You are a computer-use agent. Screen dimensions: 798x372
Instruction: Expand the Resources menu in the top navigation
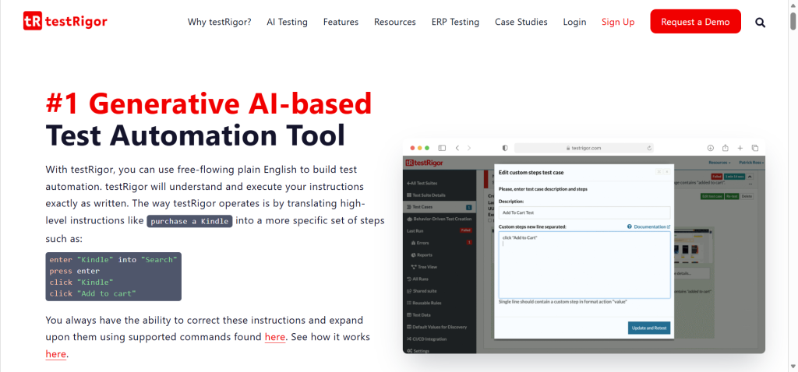tap(394, 22)
